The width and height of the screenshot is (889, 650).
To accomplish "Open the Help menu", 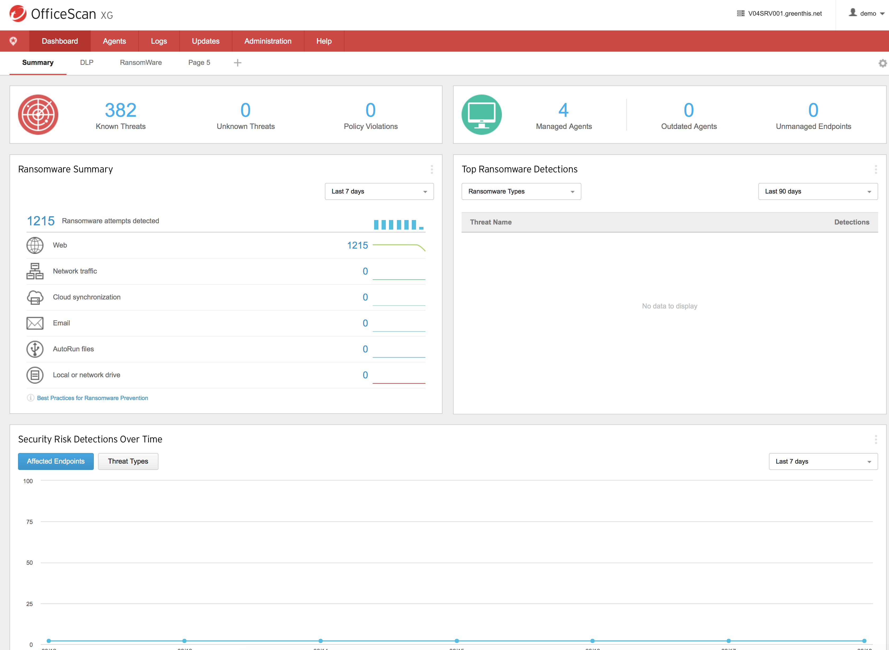I will [x=324, y=41].
